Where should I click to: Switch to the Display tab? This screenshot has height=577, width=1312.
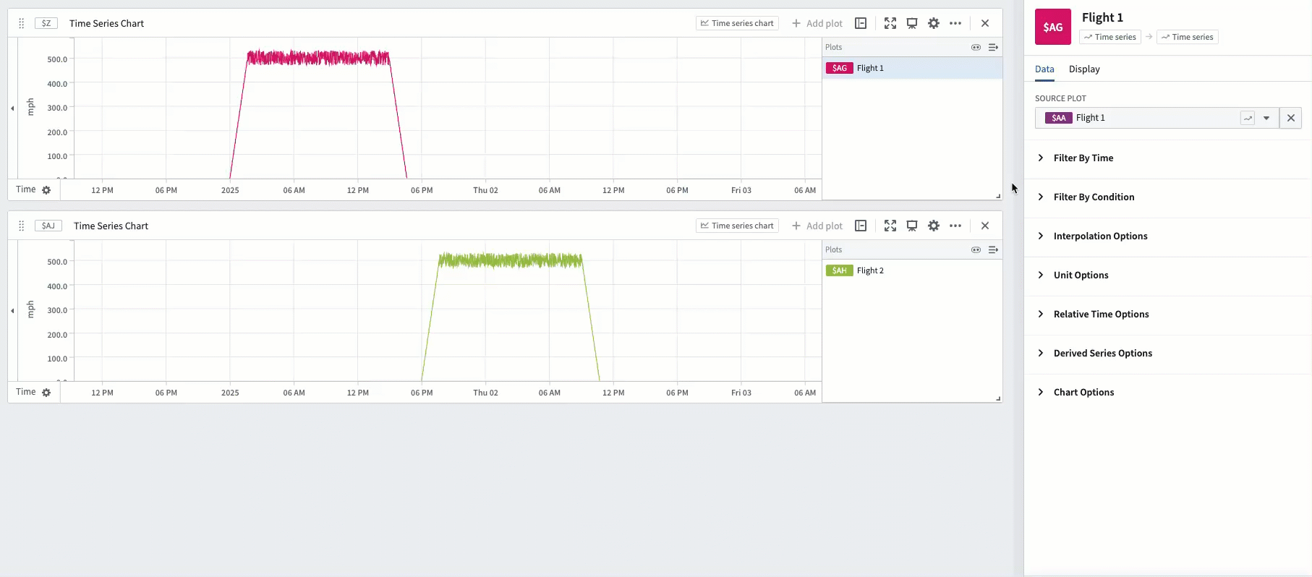point(1084,69)
